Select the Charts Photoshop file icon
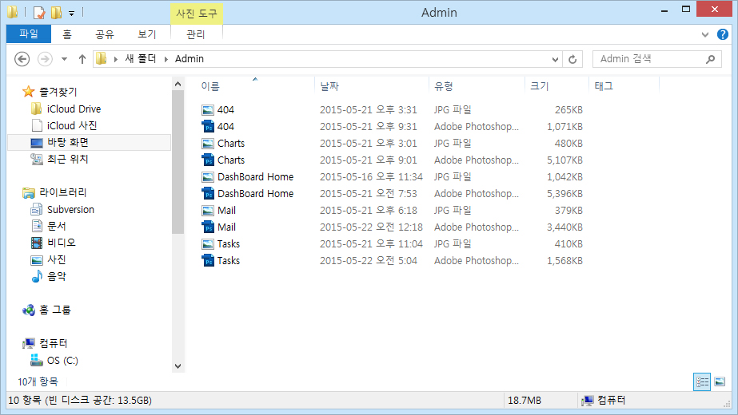This screenshot has height=415, width=738. [x=208, y=160]
